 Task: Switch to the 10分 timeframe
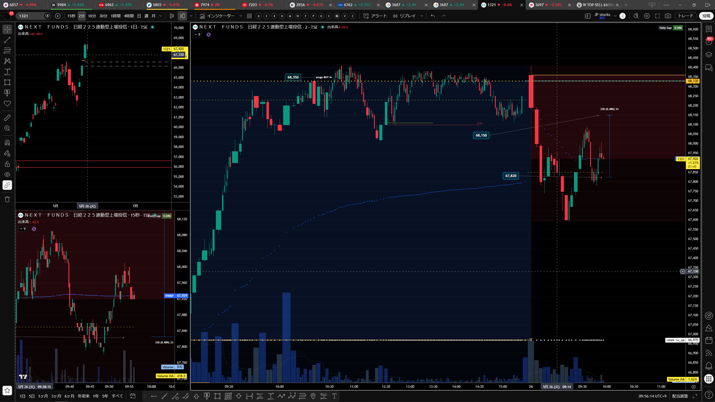point(92,16)
